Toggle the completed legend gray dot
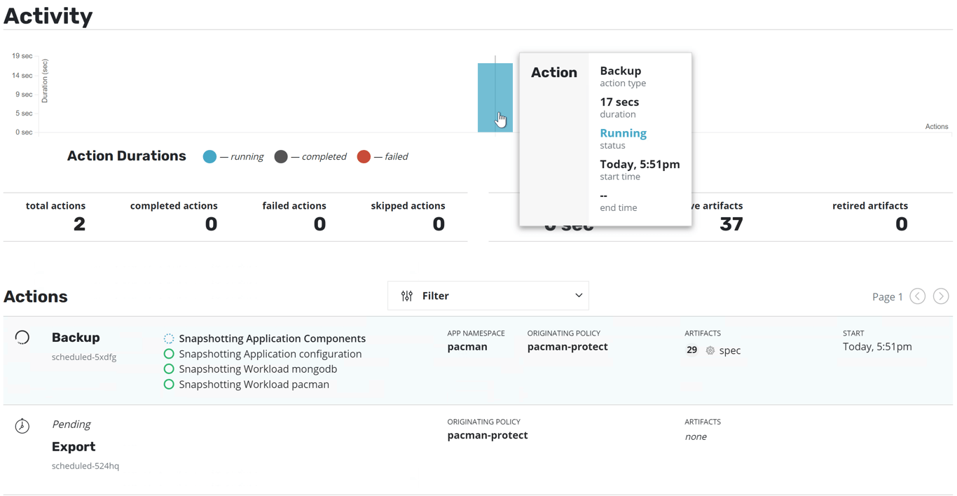 281,157
